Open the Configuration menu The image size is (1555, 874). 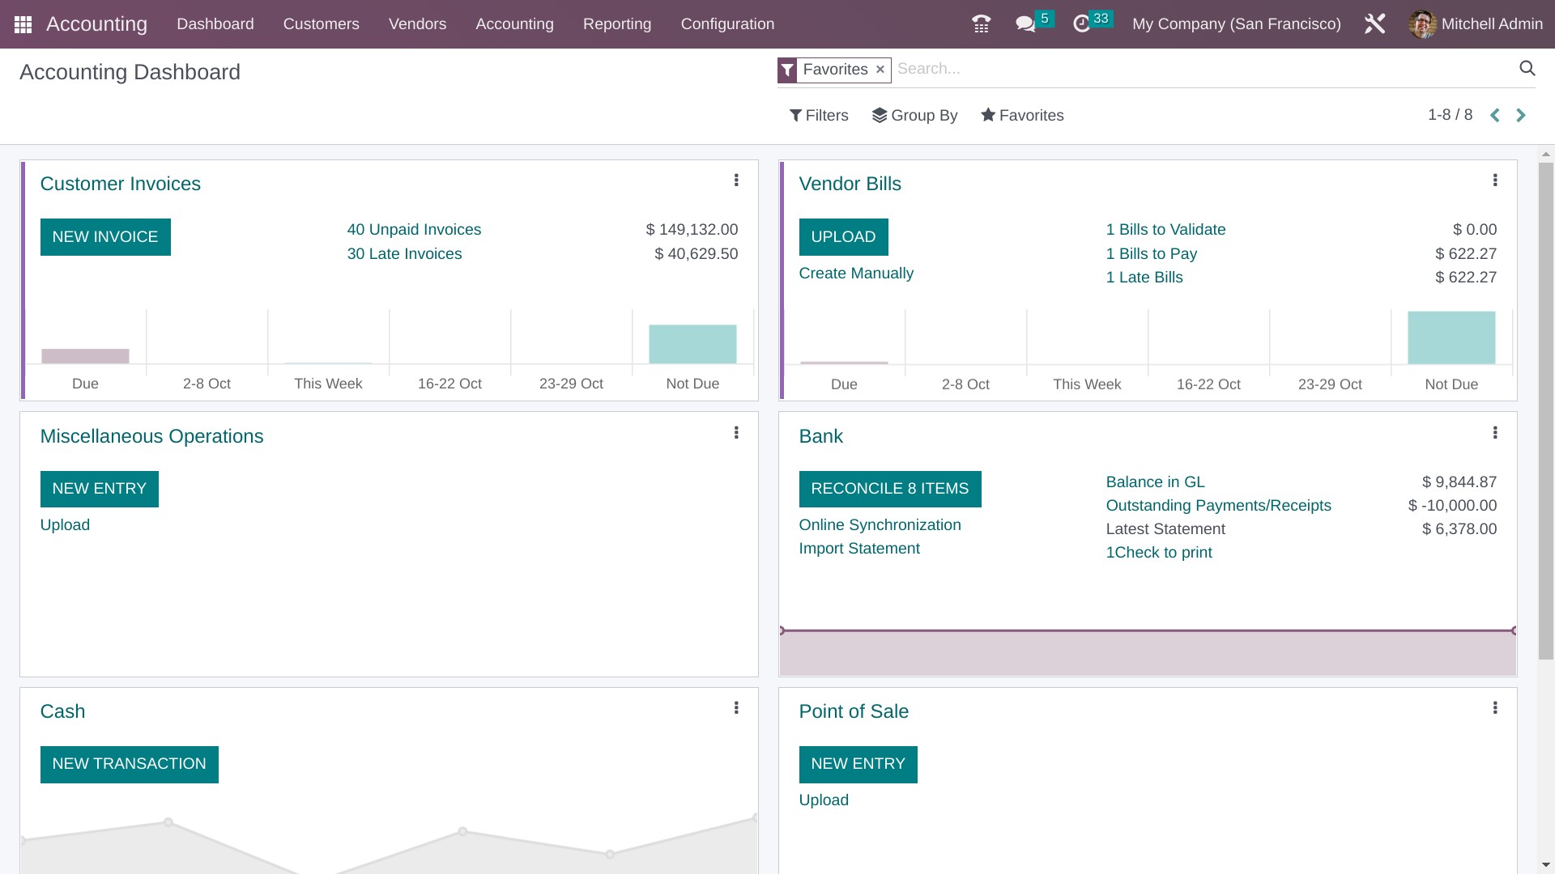pyautogui.click(x=727, y=24)
